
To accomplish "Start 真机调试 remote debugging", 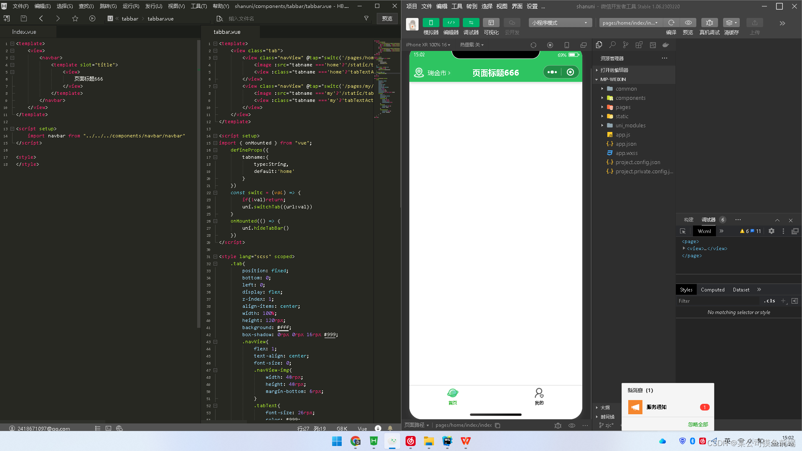I will tap(709, 26).
